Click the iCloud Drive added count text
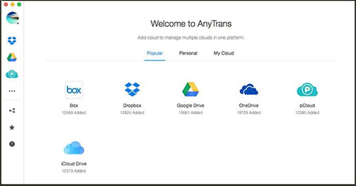Screen dimensions: 356x186 [74, 171]
